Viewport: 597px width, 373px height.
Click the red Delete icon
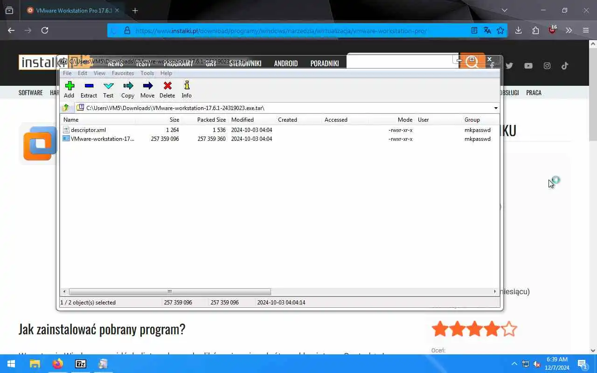pos(167,89)
